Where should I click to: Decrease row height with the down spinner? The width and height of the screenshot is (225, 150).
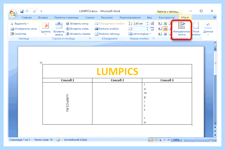[x=147, y=25]
